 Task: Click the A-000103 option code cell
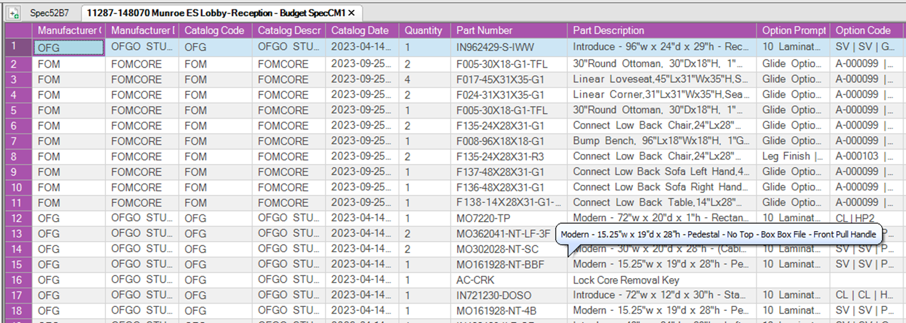tap(868, 156)
